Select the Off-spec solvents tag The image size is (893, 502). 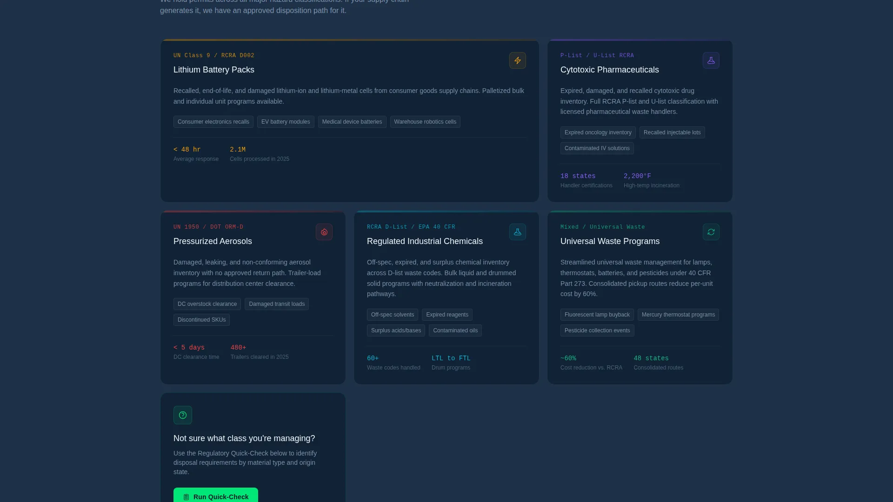[393, 315]
